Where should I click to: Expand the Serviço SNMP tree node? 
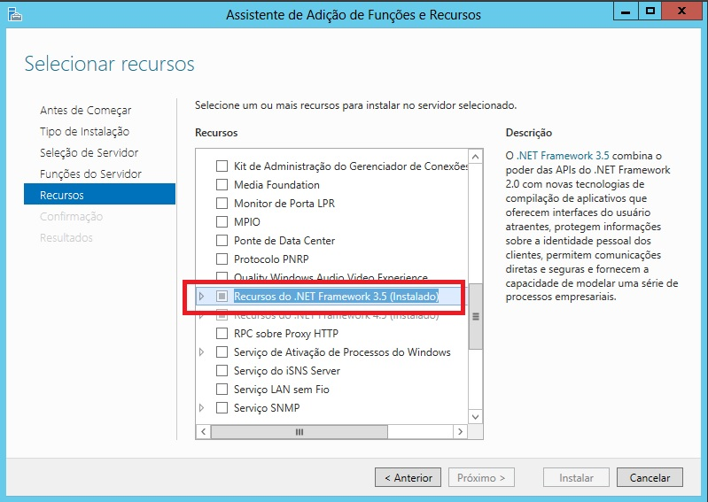[x=202, y=408]
